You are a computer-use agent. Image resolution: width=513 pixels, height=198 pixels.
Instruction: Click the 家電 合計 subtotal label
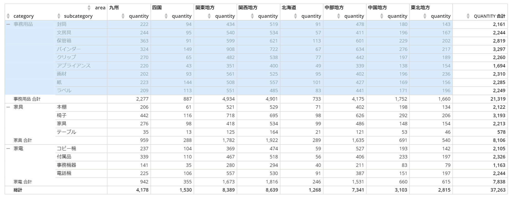(x=23, y=182)
